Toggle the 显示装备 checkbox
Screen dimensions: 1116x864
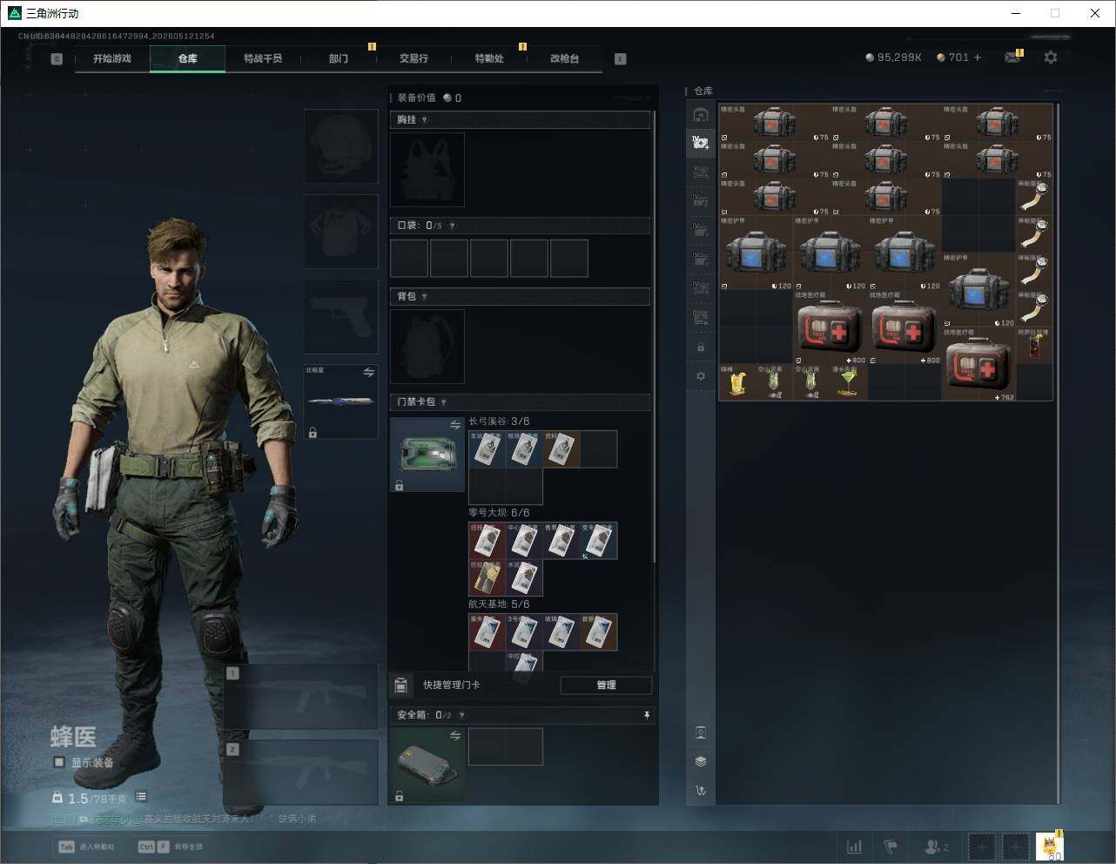59,763
